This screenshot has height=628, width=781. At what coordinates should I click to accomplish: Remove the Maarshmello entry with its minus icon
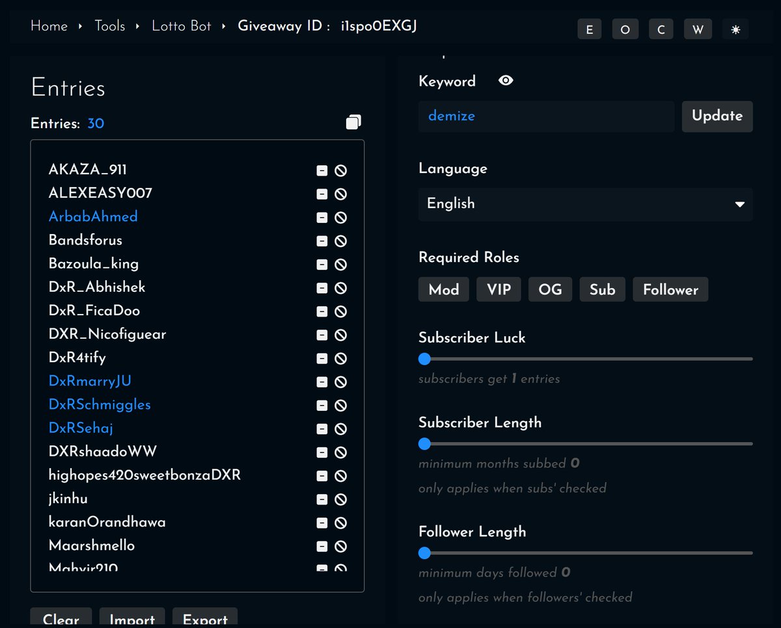click(x=322, y=546)
